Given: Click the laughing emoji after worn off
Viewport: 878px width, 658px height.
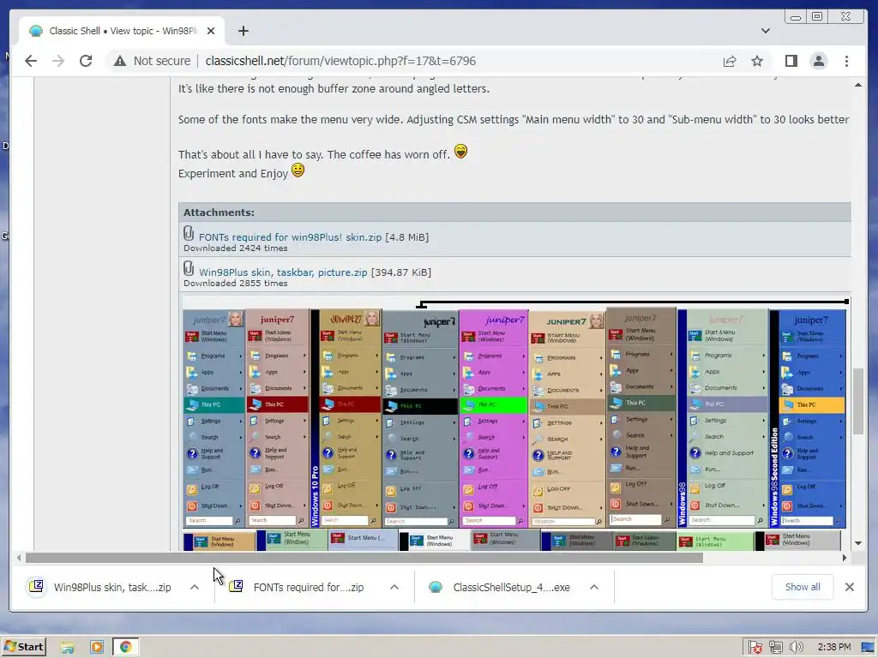Looking at the screenshot, I should click(x=460, y=151).
